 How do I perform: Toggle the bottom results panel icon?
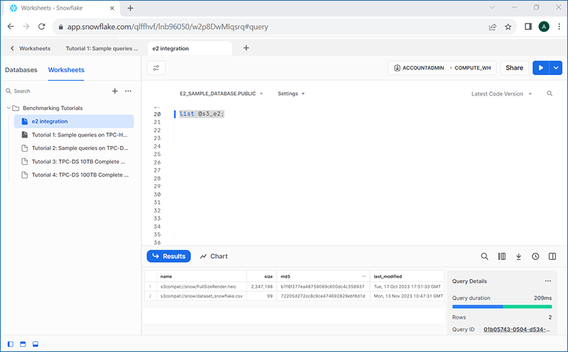point(35,344)
